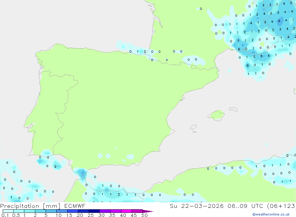Click the legend label '0.1'
This screenshot has height=217, width=296.
click(x=5, y=215)
